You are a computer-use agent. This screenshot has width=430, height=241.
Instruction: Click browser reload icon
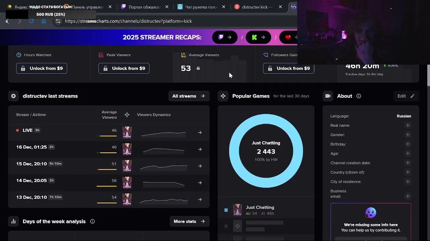tap(32, 21)
